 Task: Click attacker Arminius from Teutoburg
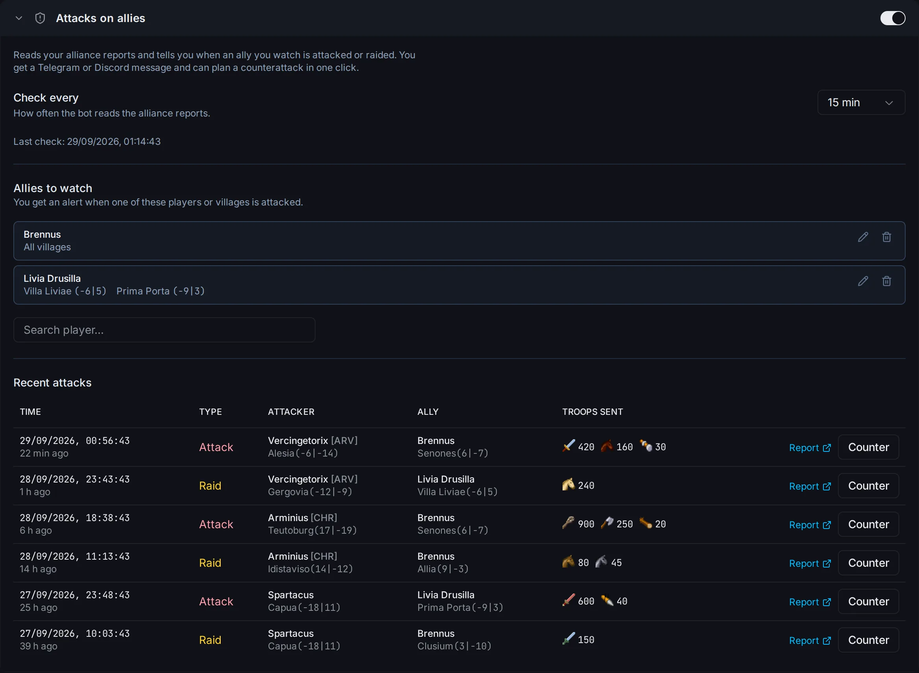[x=288, y=518]
